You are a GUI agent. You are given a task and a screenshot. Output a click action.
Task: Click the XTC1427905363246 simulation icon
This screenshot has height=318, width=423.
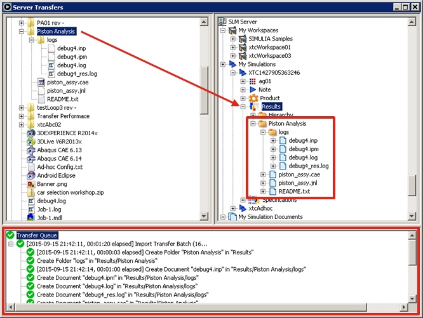[243, 73]
